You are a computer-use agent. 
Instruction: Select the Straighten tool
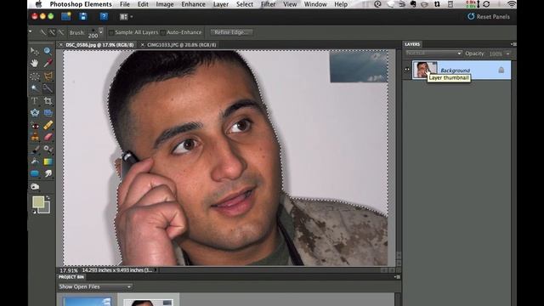(48, 113)
